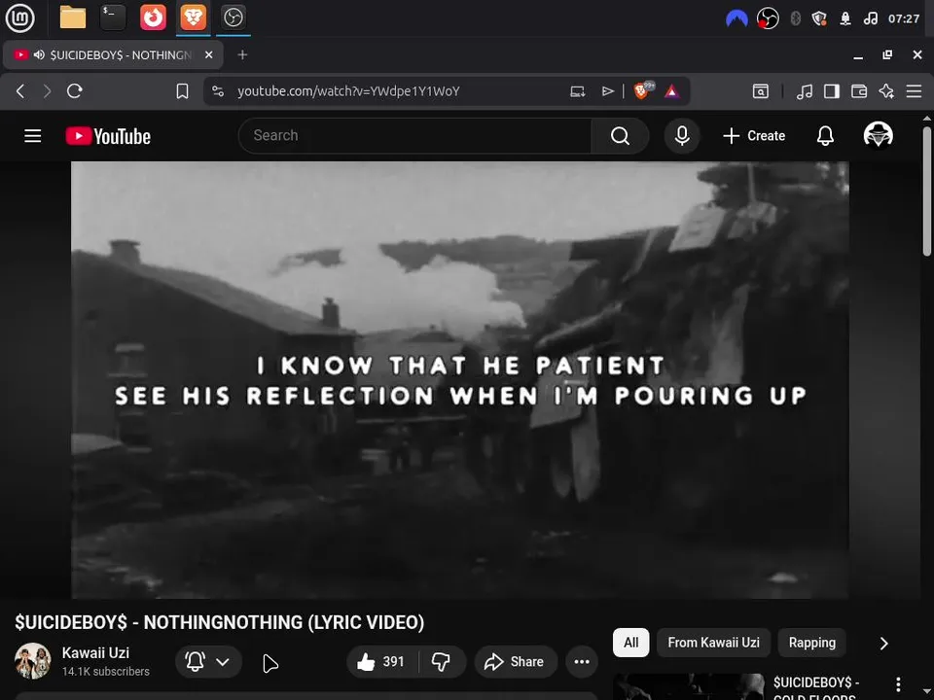
Task: Open the Kawaii Uzi channel name link
Action: pos(95,653)
